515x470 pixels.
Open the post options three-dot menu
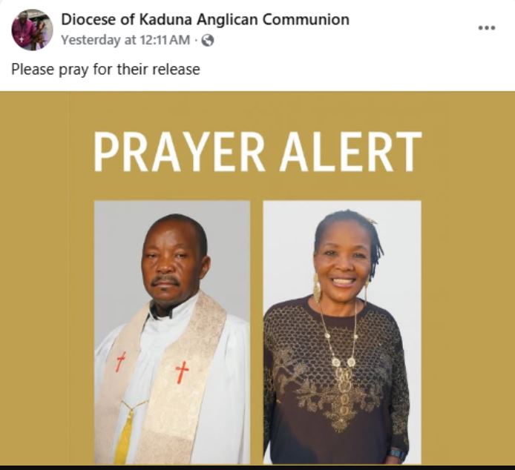coord(486,28)
